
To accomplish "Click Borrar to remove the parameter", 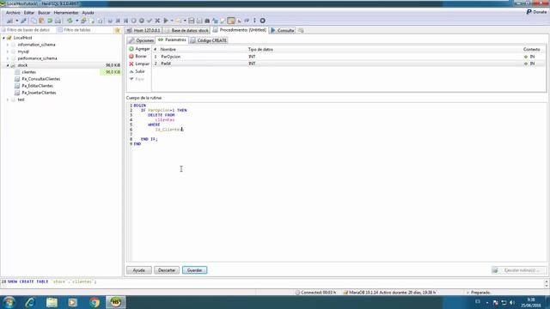I will tap(137, 57).
